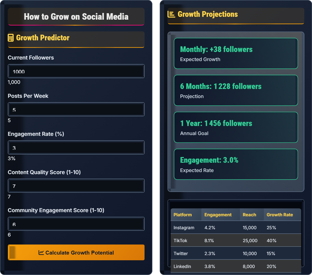Click the Engagement Rate (%) label
Image resolution: width=312 pixels, height=275 pixels.
click(x=36, y=134)
